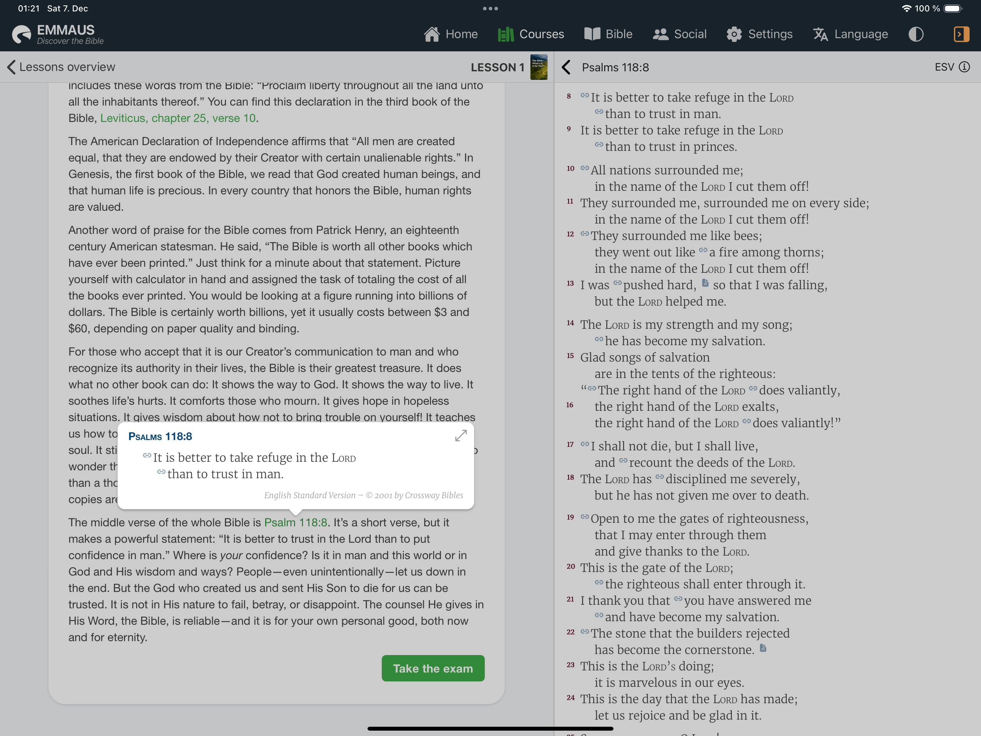Open cross-reference before 'recount the deeds'
Screen dimensions: 981x736
coord(623,460)
